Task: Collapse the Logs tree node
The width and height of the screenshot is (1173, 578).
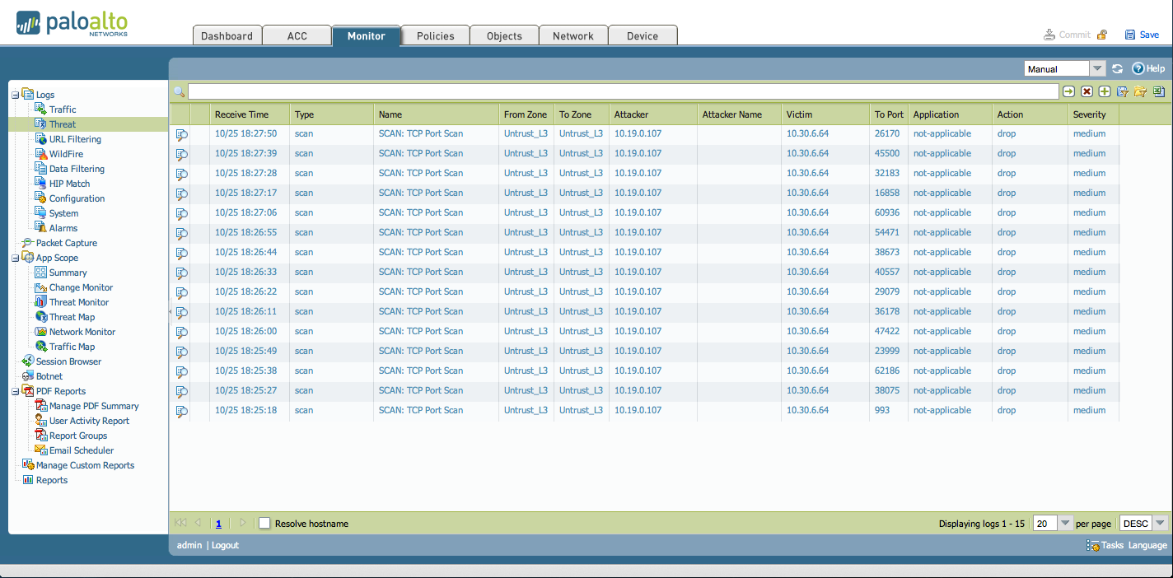Action: point(15,95)
